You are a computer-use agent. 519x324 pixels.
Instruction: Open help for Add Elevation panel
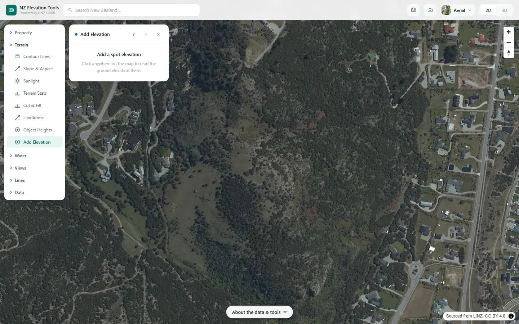[134, 35]
